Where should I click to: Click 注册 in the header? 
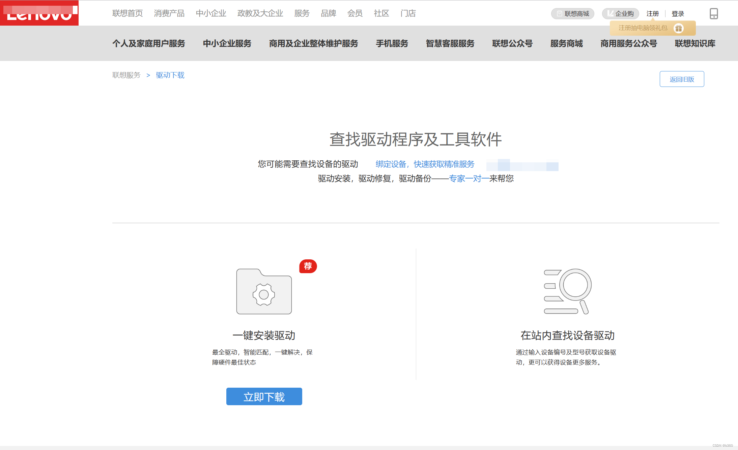[x=652, y=13]
